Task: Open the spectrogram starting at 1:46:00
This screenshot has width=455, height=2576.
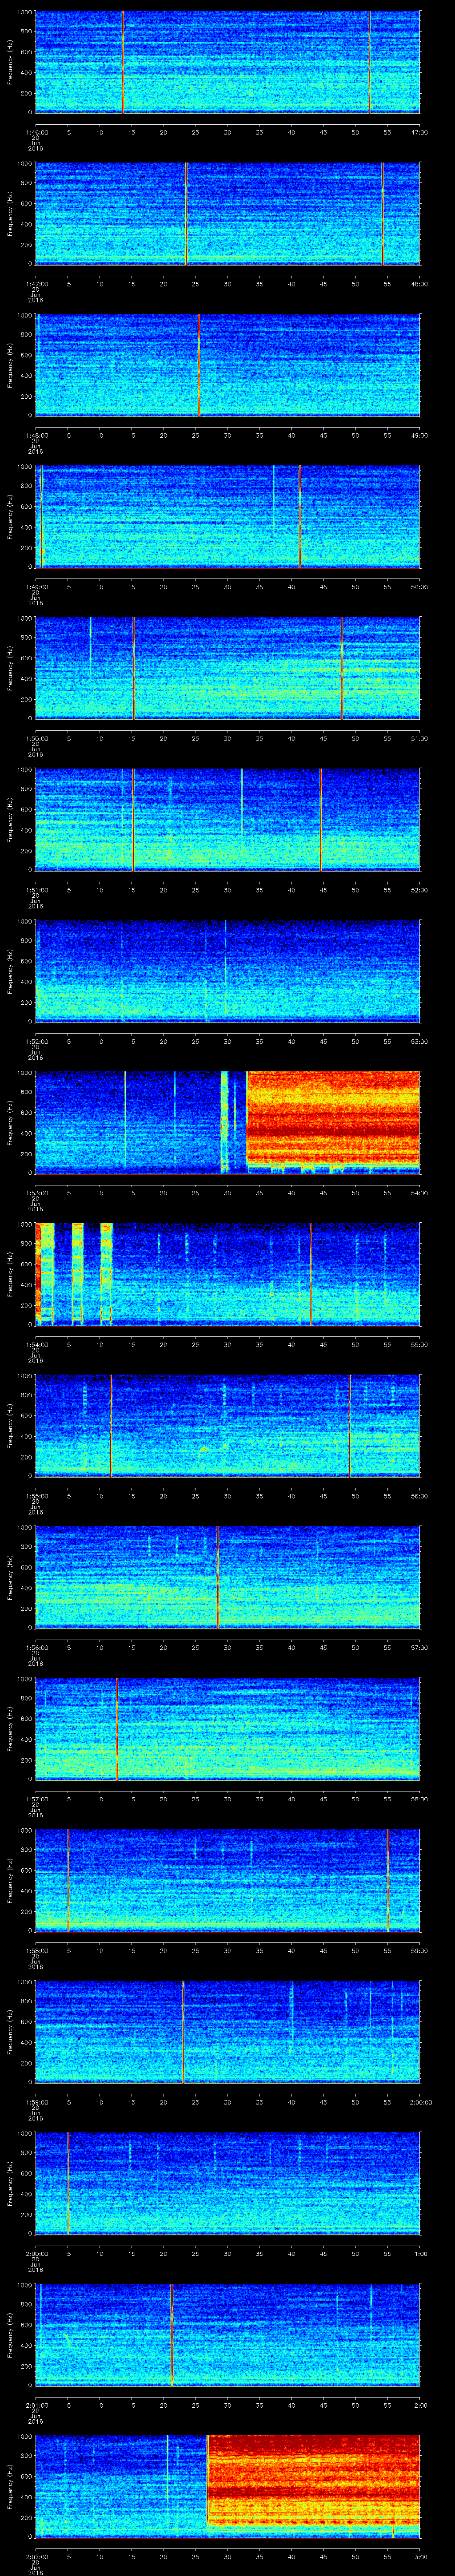Action: point(227,62)
